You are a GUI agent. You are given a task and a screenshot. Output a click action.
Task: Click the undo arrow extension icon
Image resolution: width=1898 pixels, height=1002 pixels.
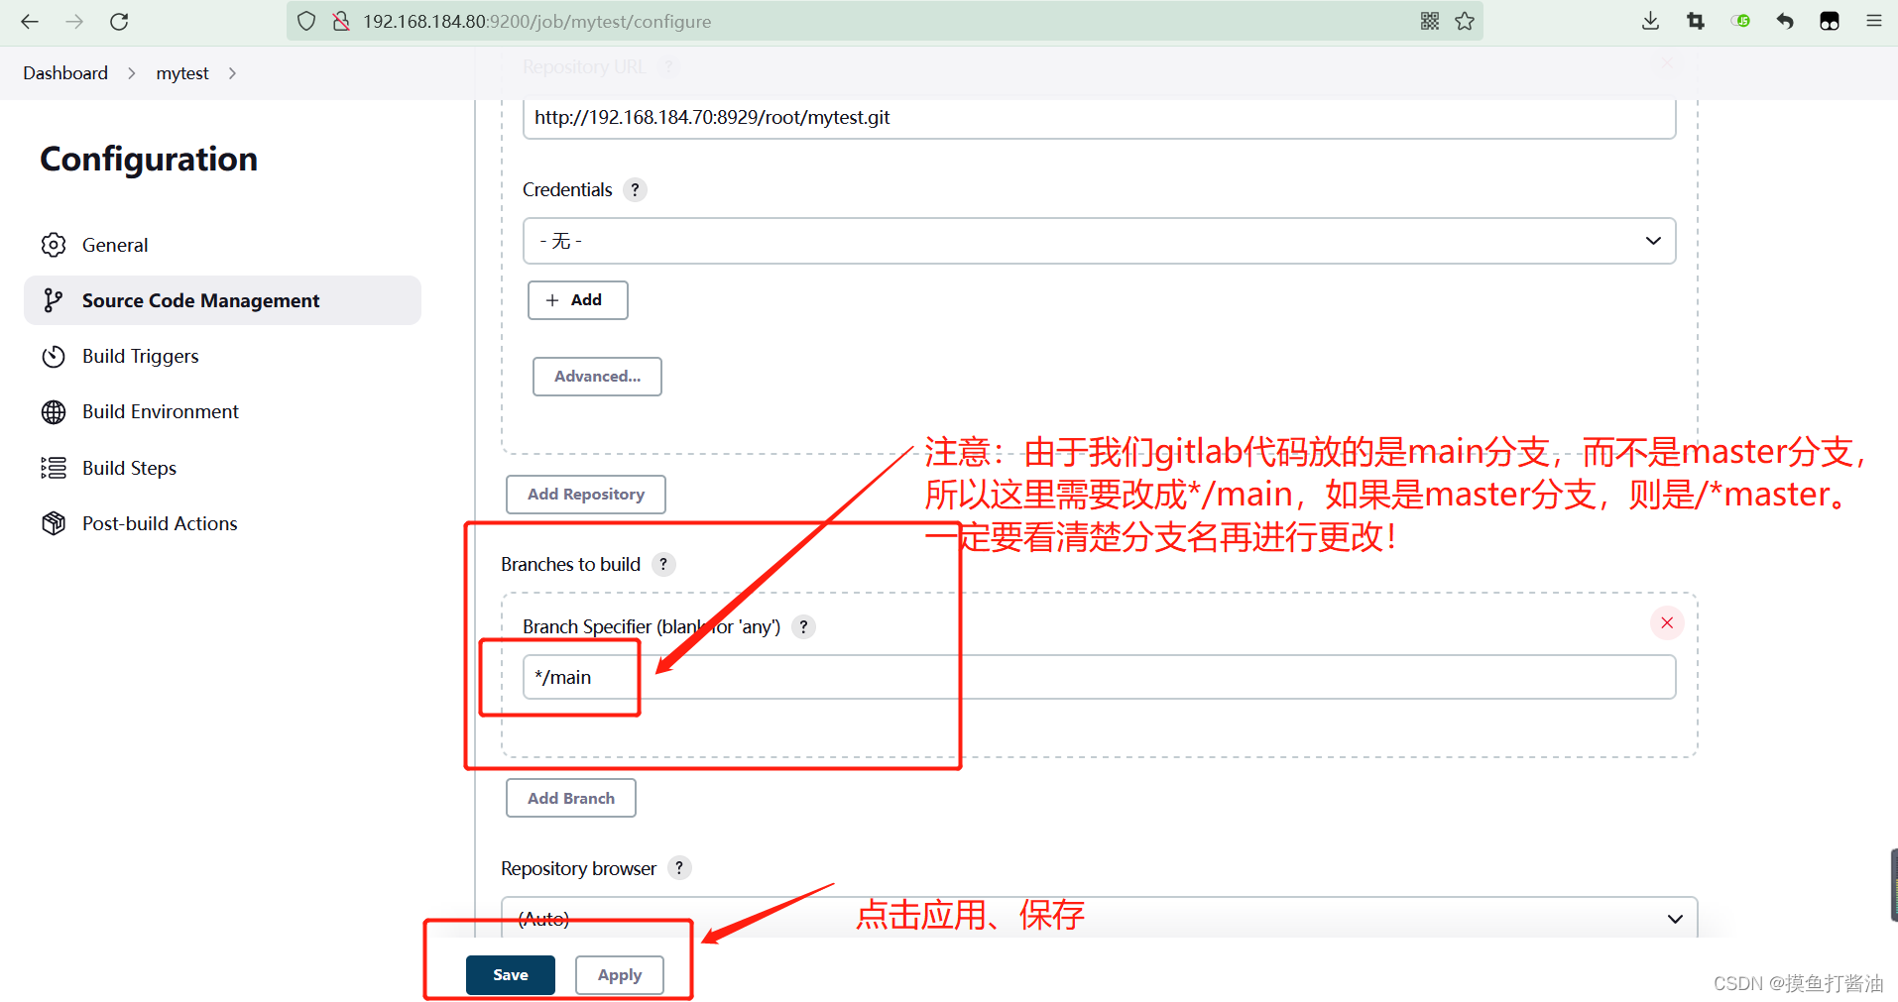click(x=1785, y=21)
